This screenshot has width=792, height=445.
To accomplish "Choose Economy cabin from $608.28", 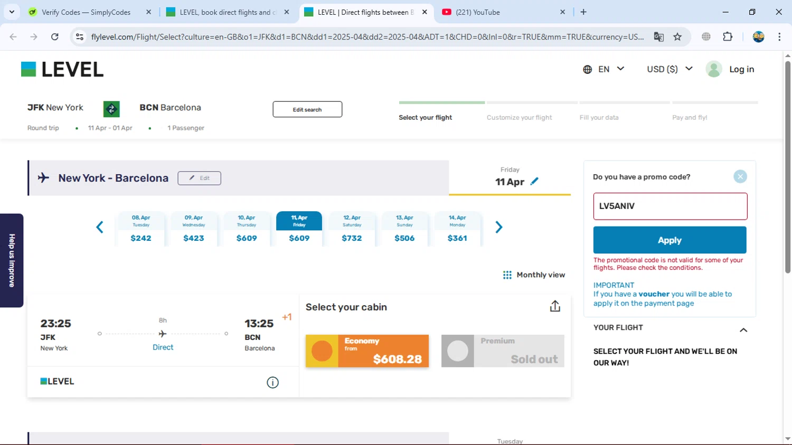I will tap(367, 351).
